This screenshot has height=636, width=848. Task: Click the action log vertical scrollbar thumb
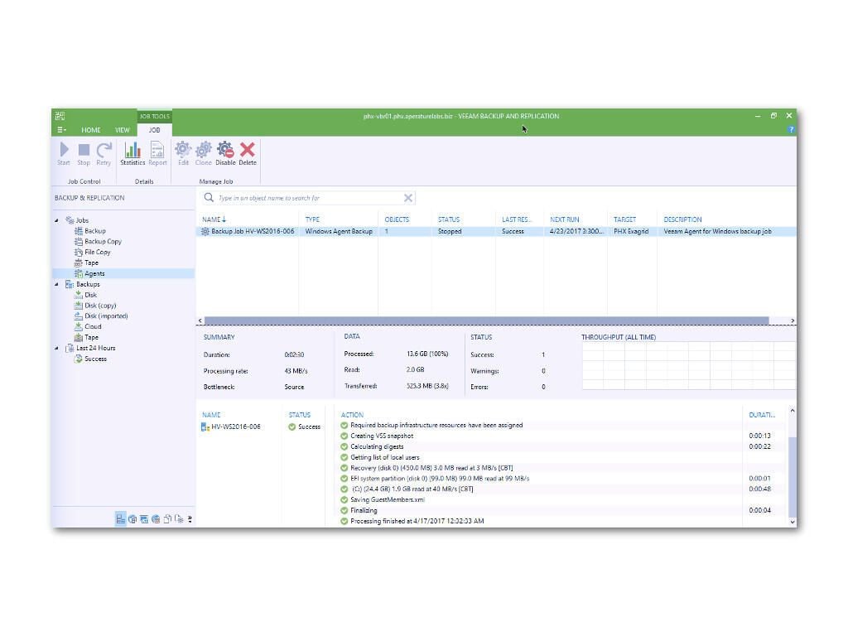[793, 476]
